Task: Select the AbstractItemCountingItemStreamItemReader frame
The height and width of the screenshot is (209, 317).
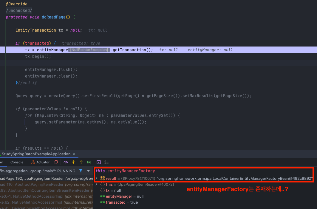Action: coord(47,190)
